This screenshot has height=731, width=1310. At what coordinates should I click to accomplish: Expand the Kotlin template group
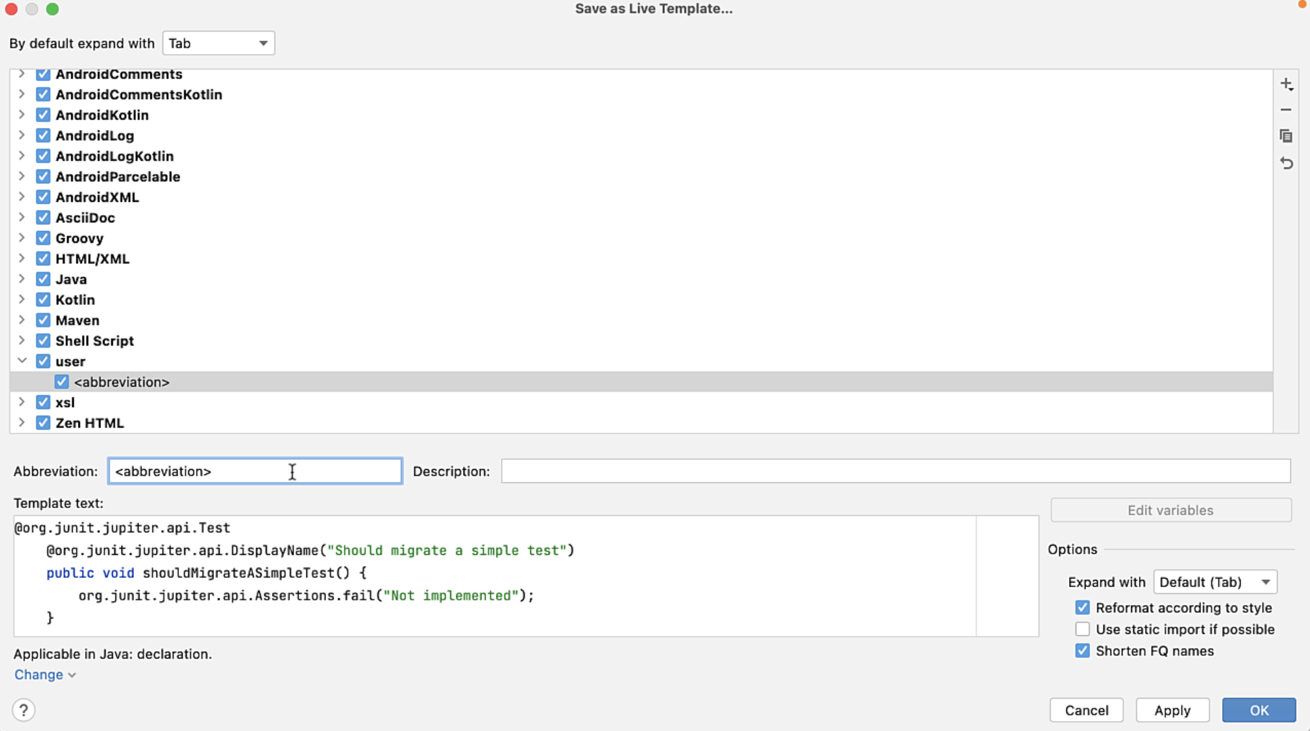[x=22, y=300]
